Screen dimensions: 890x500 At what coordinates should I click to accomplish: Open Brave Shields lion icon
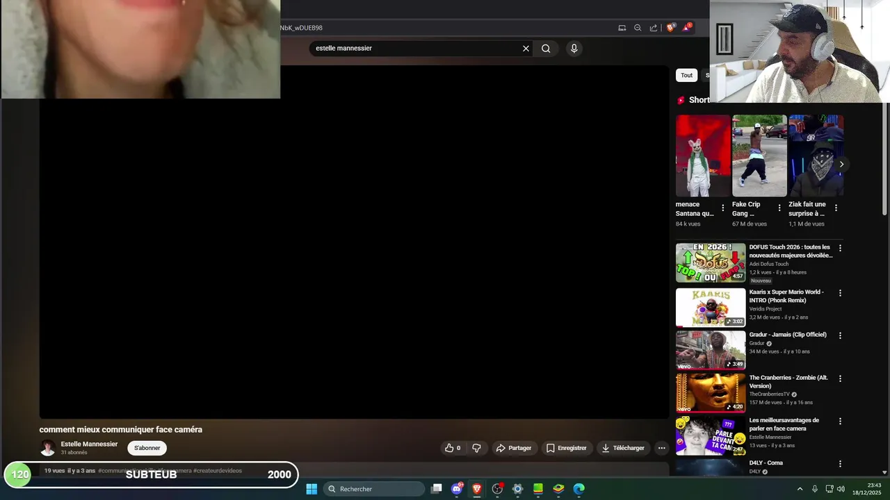point(671,28)
